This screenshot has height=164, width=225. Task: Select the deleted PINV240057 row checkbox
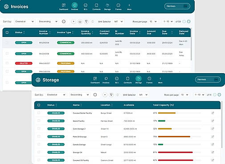(7, 63)
